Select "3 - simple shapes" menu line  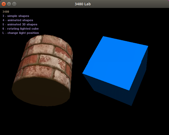[16, 16]
